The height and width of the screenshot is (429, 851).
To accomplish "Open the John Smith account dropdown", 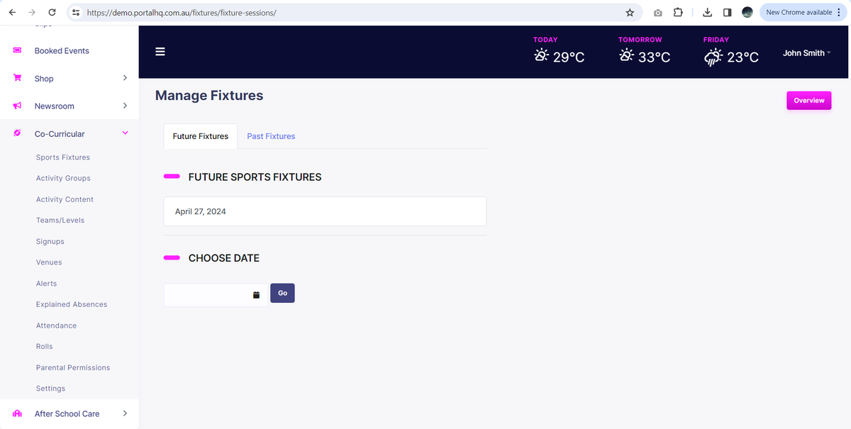I will [x=807, y=52].
